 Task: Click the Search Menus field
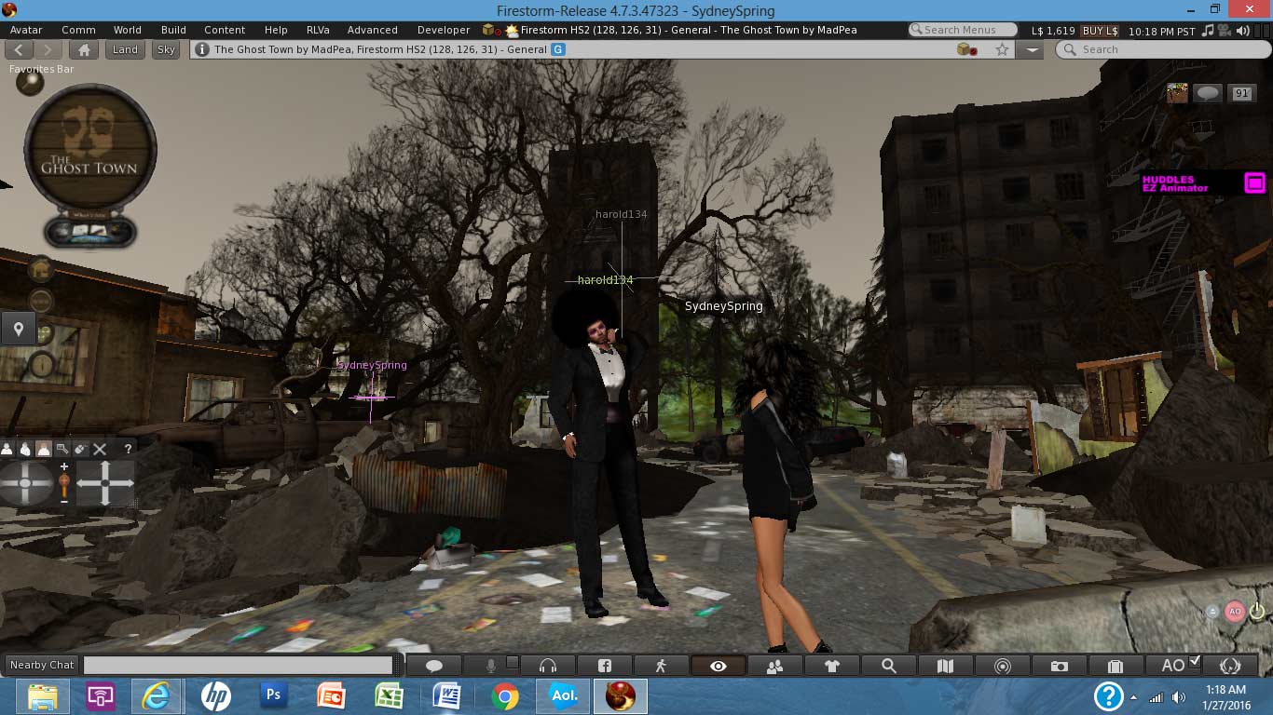click(963, 30)
